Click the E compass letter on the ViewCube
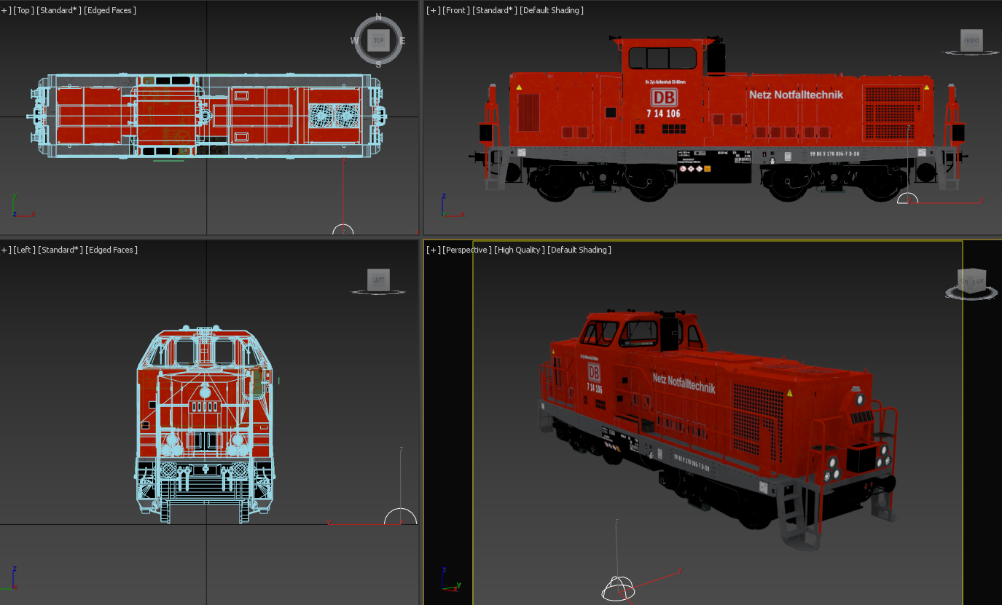This screenshot has width=1002, height=605. (402, 41)
